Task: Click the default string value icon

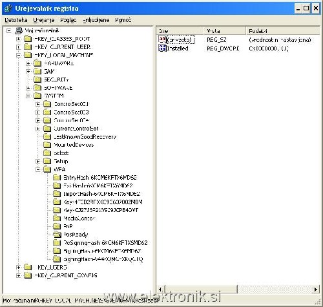Action: pos(162,39)
